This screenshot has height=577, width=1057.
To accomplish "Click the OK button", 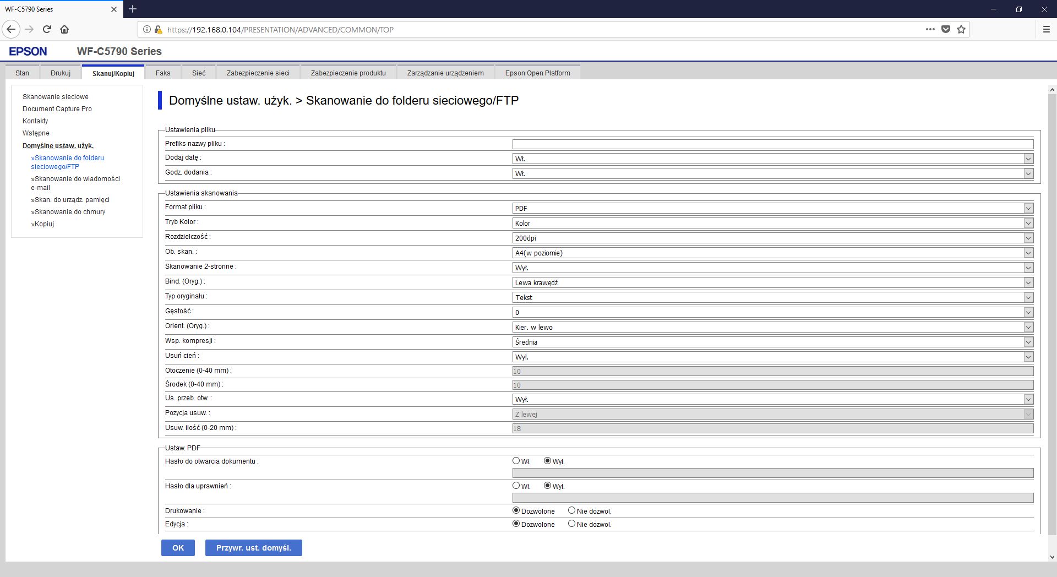I will click(x=178, y=548).
